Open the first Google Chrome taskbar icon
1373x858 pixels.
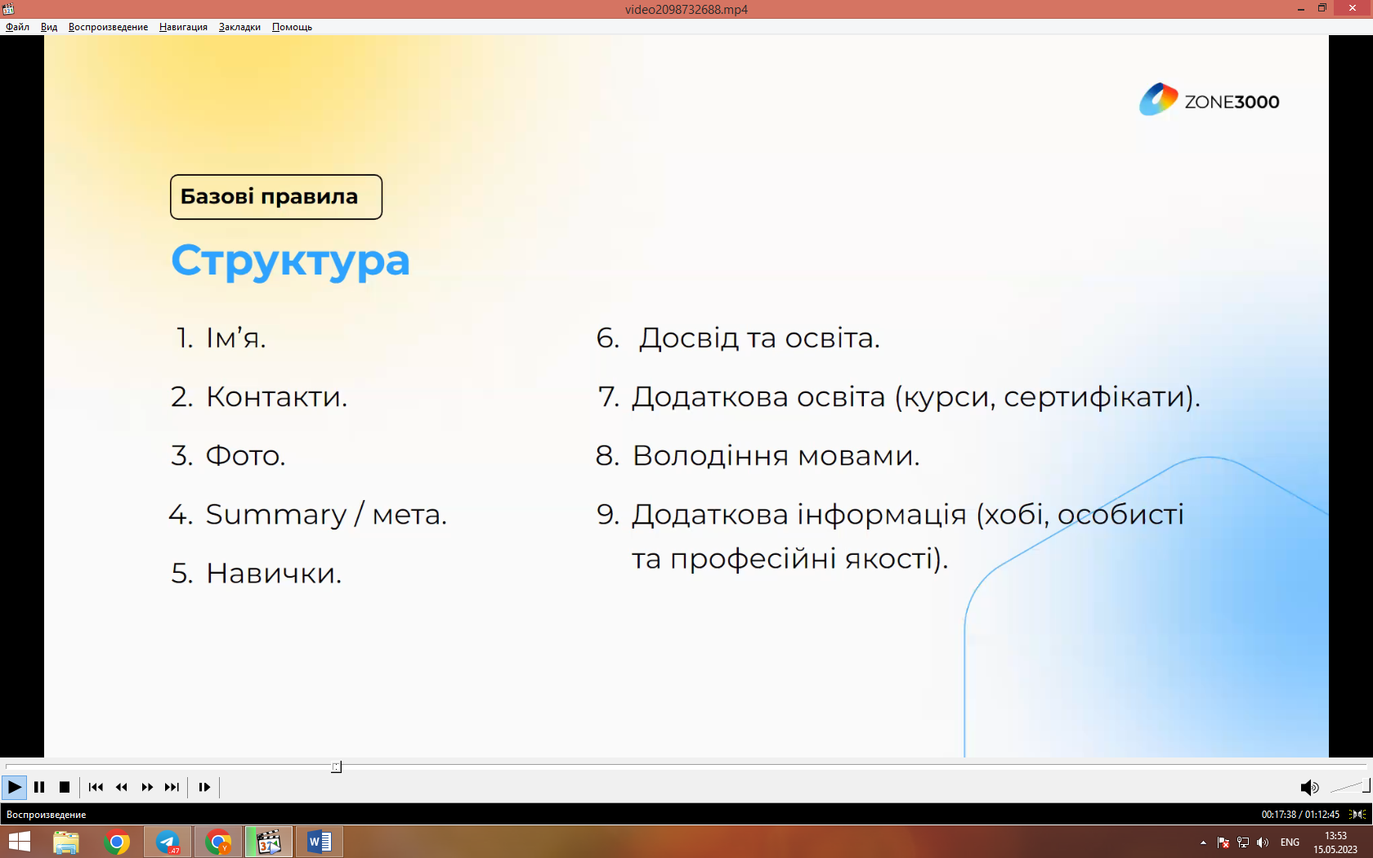coord(117,842)
